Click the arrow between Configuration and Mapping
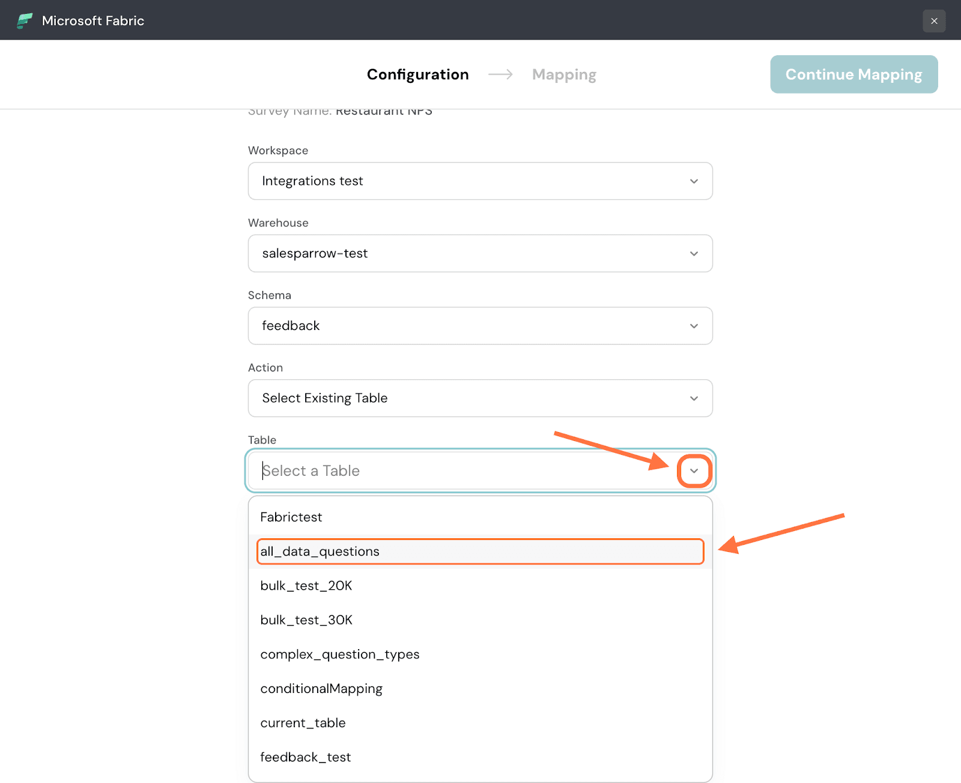The width and height of the screenshot is (961, 783). (x=500, y=74)
